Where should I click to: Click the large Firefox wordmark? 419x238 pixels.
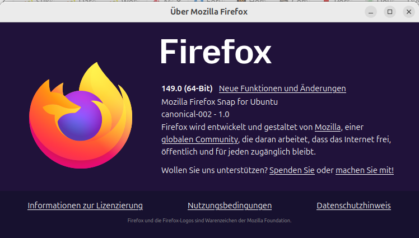(x=216, y=53)
